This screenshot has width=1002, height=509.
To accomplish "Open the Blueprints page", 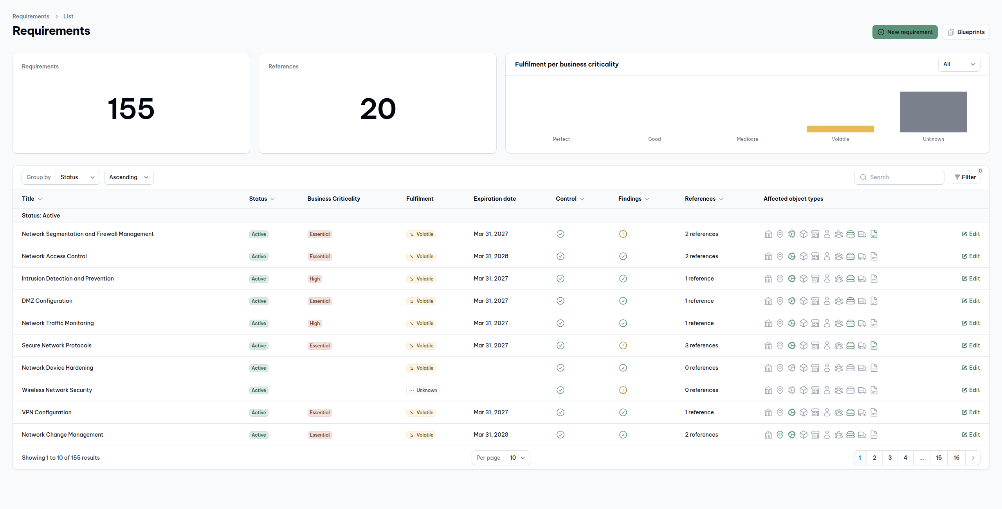I will 966,32.
